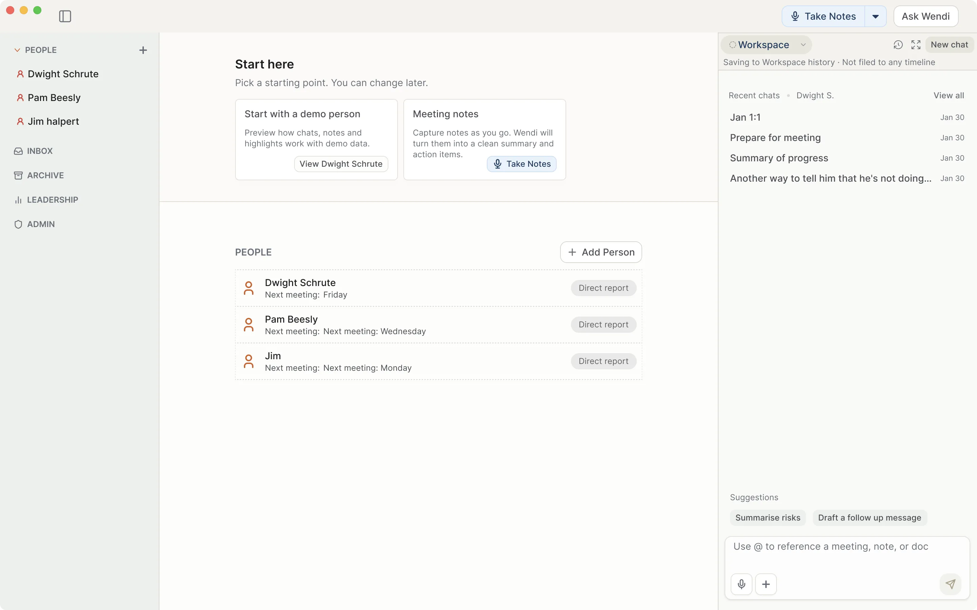The width and height of the screenshot is (977, 610).
Task: Click the person icon beside Dwight Schrute row
Action: coord(249,288)
